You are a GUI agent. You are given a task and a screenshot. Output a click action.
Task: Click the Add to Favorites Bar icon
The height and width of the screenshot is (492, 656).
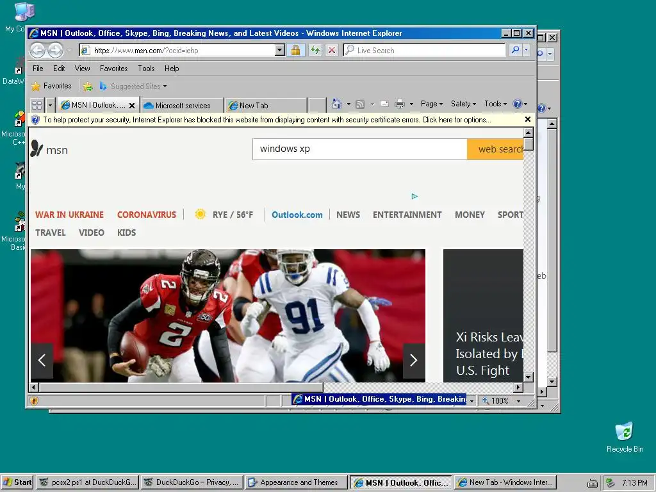click(87, 86)
